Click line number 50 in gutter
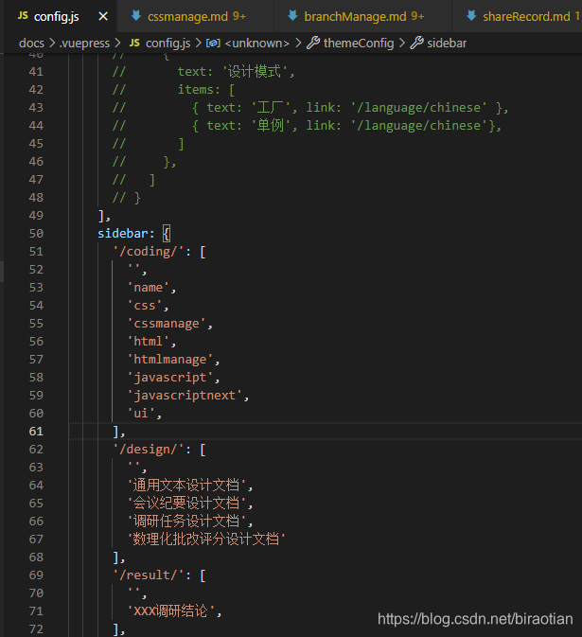Image resolution: width=582 pixels, height=637 pixels. (36, 234)
